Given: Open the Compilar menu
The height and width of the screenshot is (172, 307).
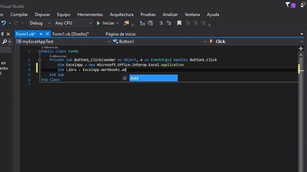Looking at the screenshot, I should tap(19, 15).
